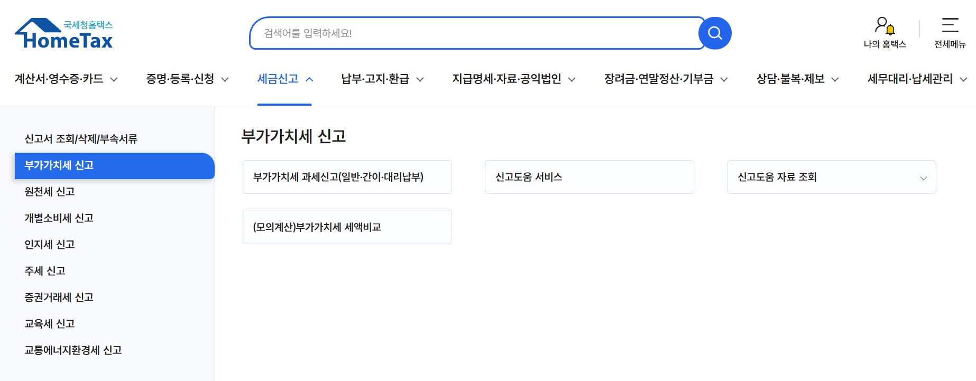The width and height of the screenshot is (976, 381).
Task: Open the 증명·등록·신청 menu
Action: (180, 79)
